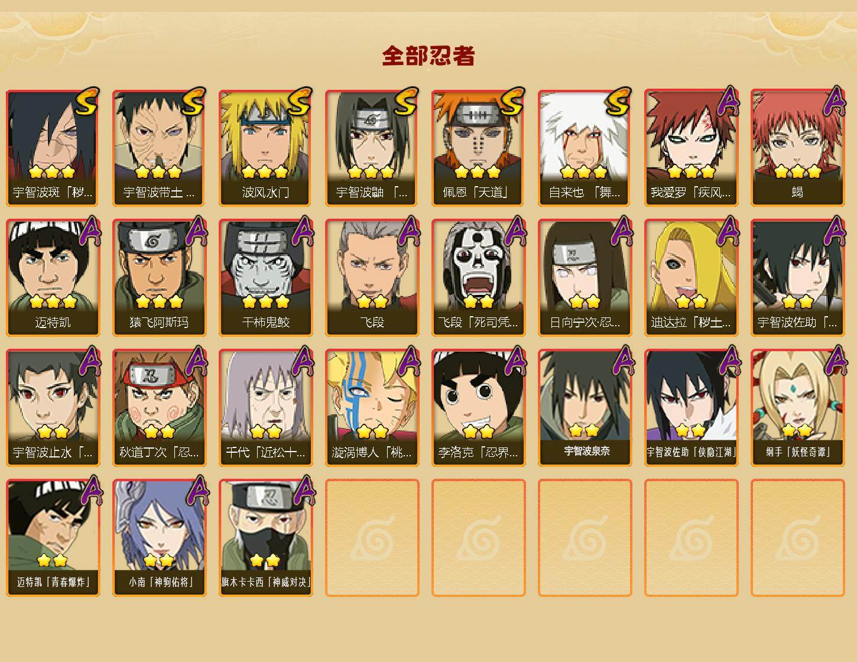
Task: Select the 迈特凯 ninja portrait
Action: tap(53, 278)
